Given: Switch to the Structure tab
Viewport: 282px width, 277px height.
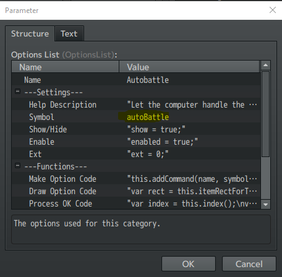Looking at the screenshot, I should [x=30, y=33].
